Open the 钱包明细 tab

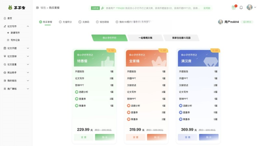point(102,22)
